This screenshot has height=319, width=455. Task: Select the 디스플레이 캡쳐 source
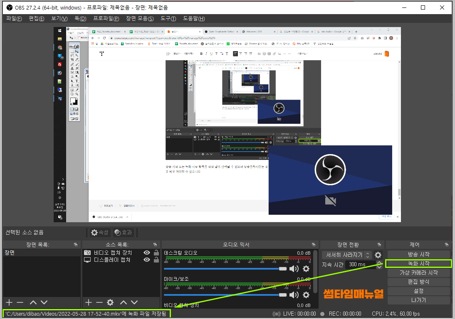click(x=112, y=260)
